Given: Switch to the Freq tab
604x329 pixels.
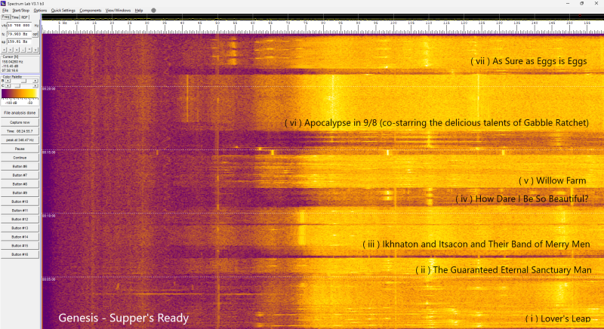Looking at the screenshot, I should tap(5, 17).
